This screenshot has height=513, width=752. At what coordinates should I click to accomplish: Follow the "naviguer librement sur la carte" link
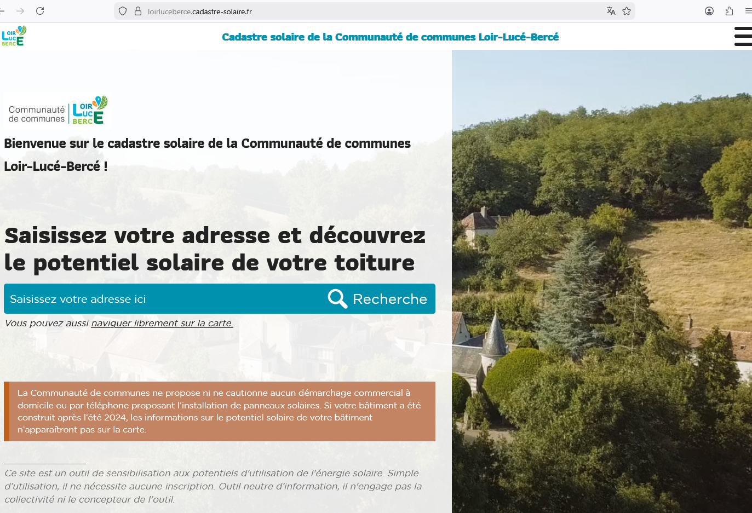tap(162, 323)
